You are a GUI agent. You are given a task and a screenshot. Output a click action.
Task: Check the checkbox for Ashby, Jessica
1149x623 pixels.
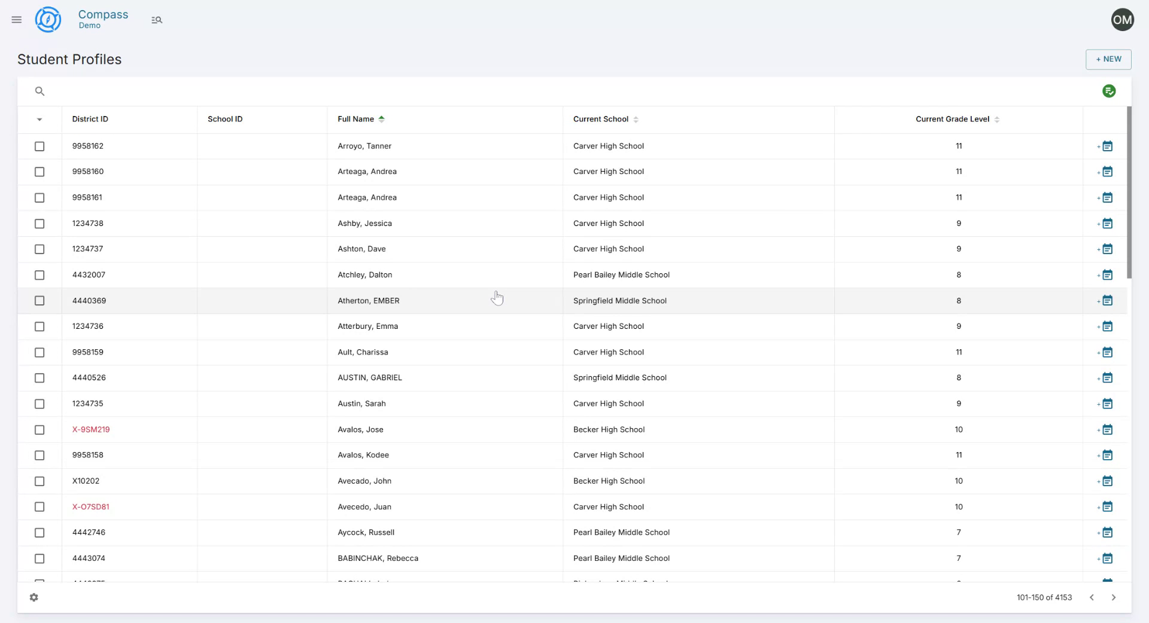[39, 224]
